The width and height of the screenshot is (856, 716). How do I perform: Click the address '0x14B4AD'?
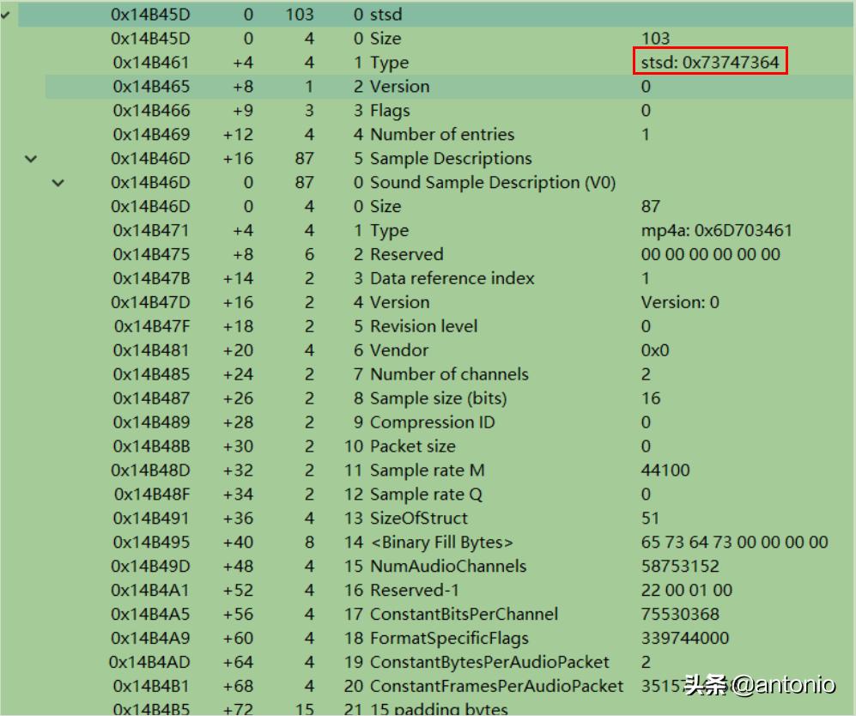(149, 663)
